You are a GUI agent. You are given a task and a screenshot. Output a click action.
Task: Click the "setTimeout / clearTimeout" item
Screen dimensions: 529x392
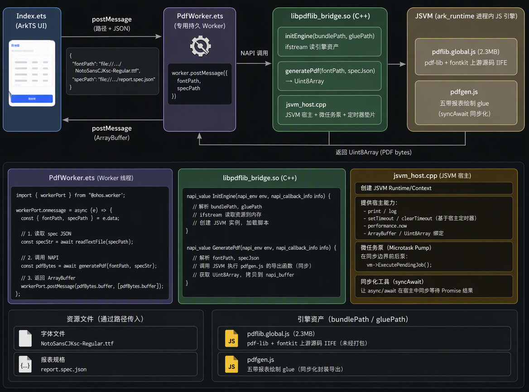coord(420,219)
